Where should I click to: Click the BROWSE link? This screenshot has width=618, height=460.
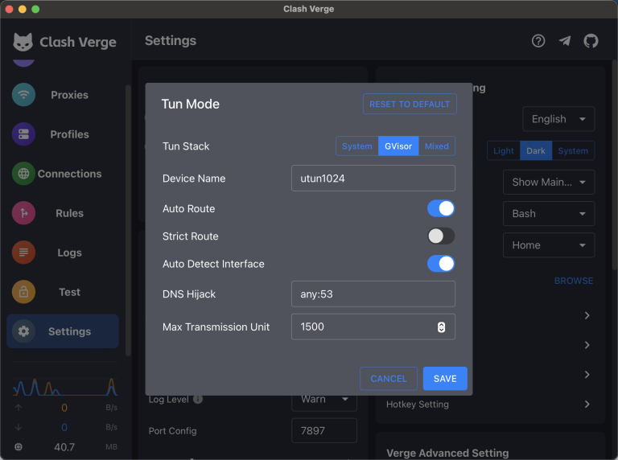click(574, 281)
